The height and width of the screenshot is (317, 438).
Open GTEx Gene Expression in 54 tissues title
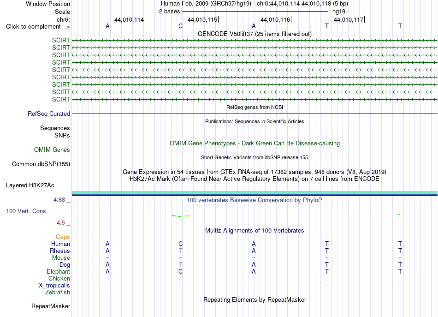point(255,172)
